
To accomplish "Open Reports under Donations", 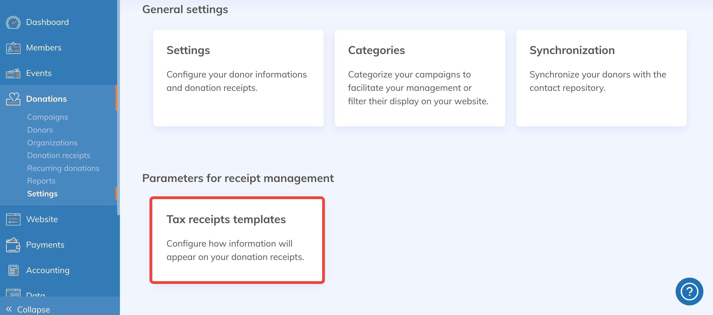I will pyautogui.click(x=41, y=181).
